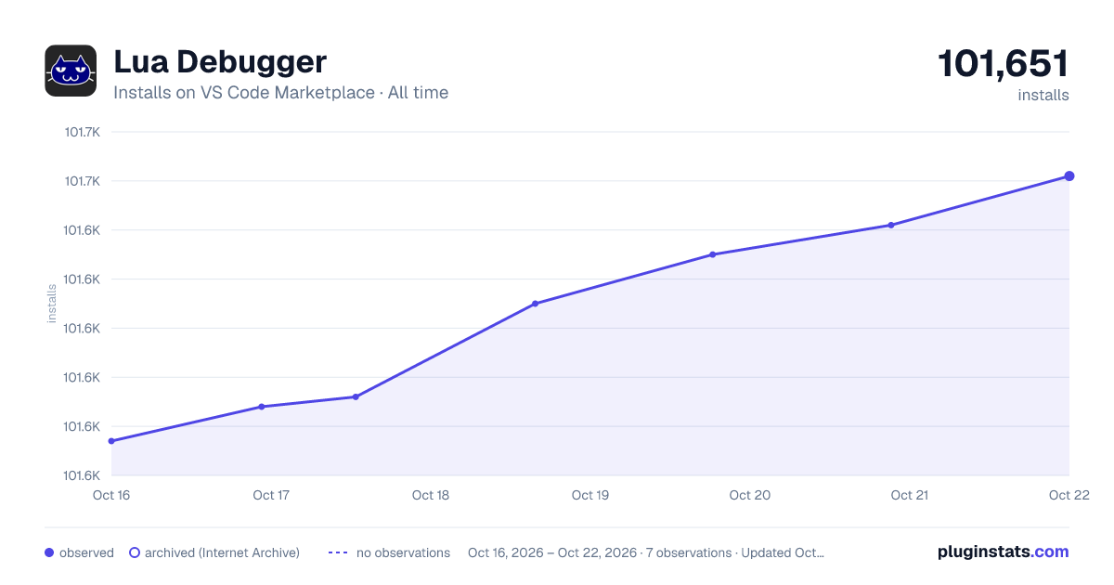Open the pluginstats.com link
The image size is (1114, 585).
click(1004, 552)
